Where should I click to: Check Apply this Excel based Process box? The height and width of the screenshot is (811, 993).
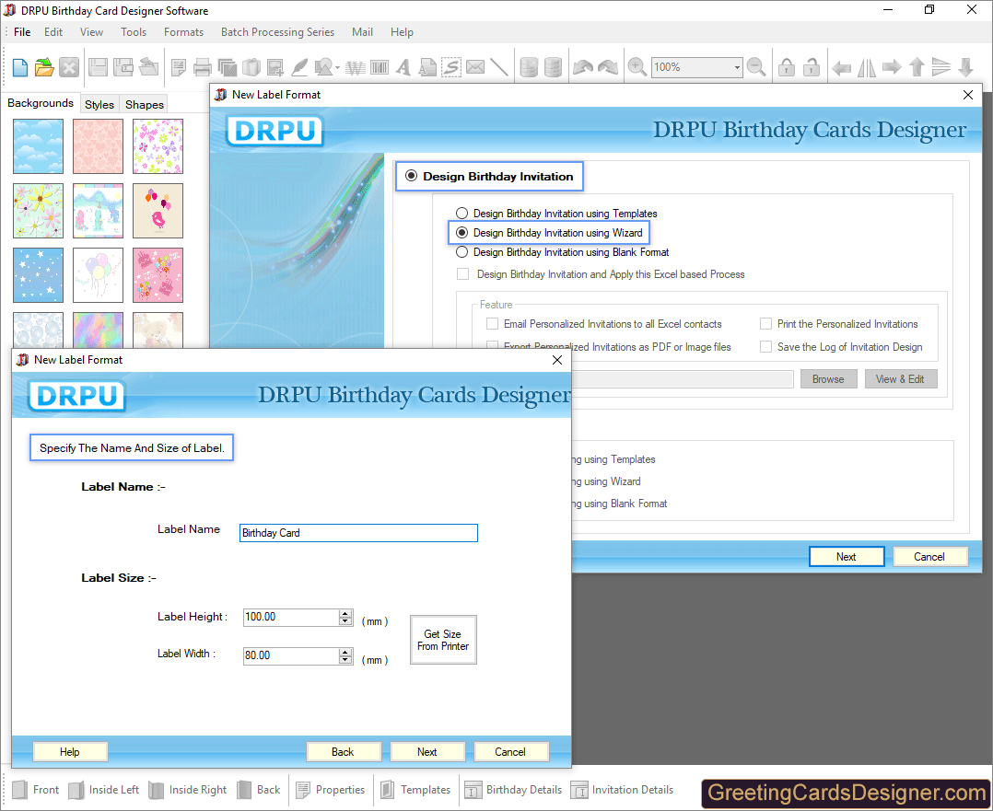point(463,274)
